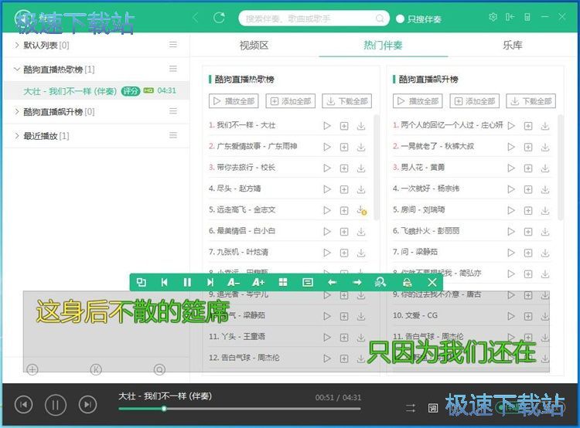Lock the desktop lyrics
The image size is (580, 428).
[x=407, y=283]
